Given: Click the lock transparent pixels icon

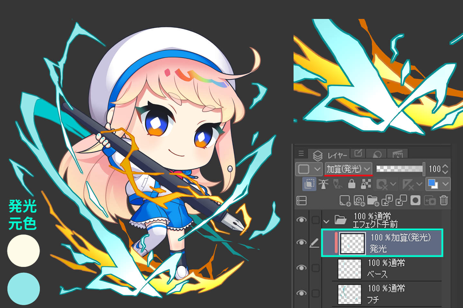Looking at the screenshot, I should coord(366,184).
